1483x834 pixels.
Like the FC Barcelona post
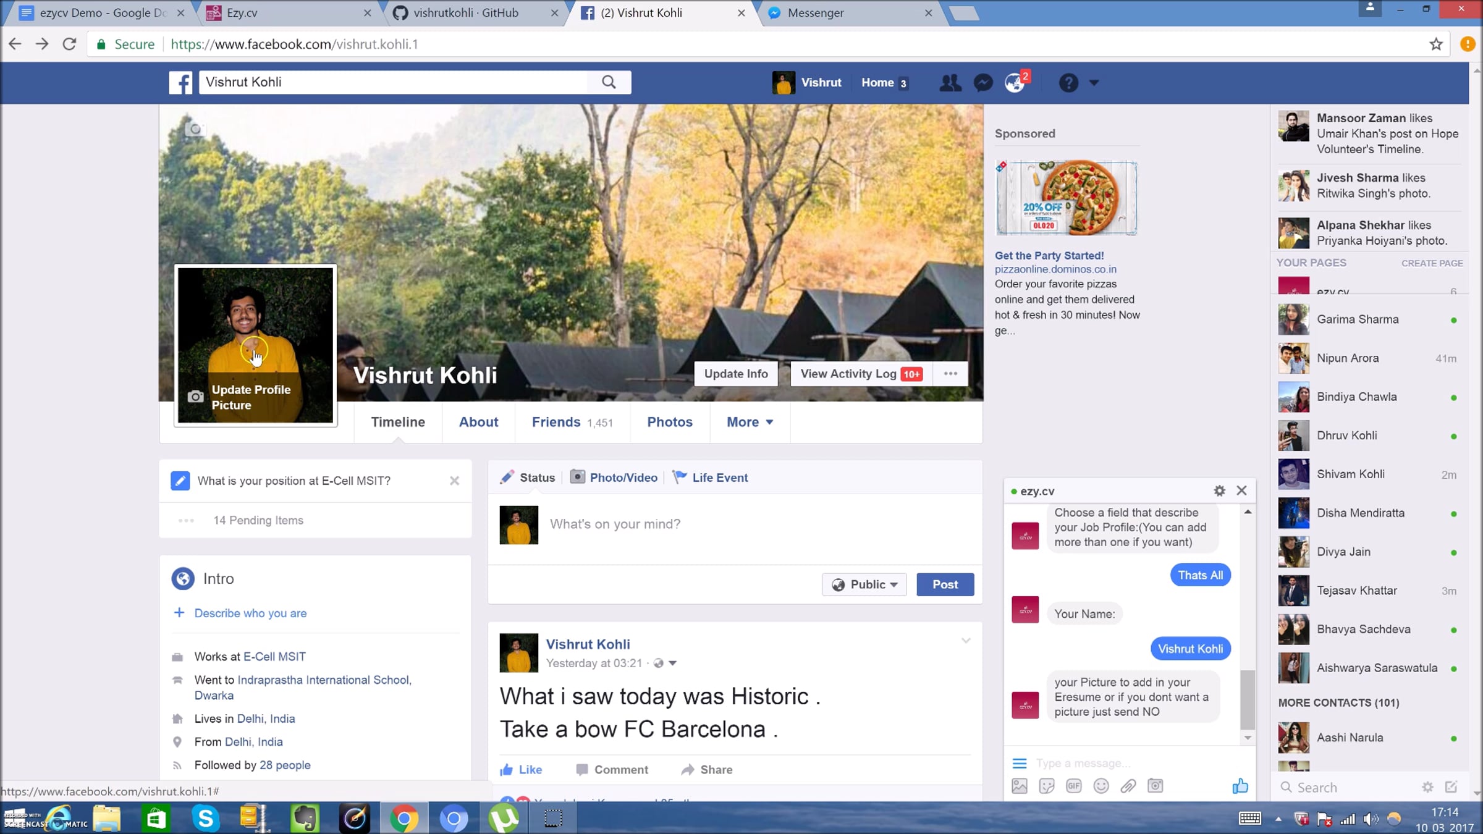pos(521,770)
